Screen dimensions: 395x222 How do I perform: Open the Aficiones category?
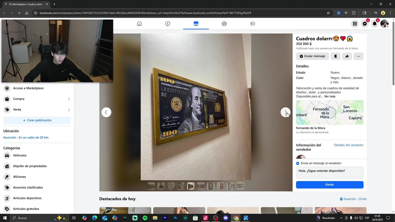pyautogui.click(x=37, y=177)
